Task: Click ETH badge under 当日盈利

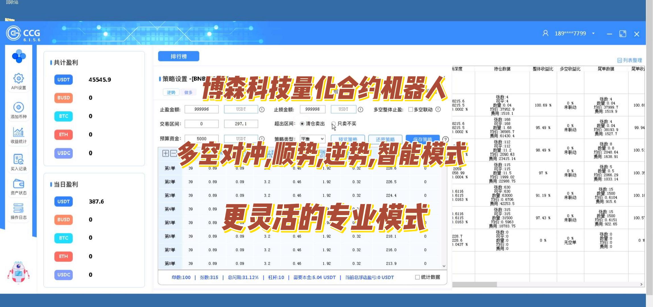Action: (63, 256)
